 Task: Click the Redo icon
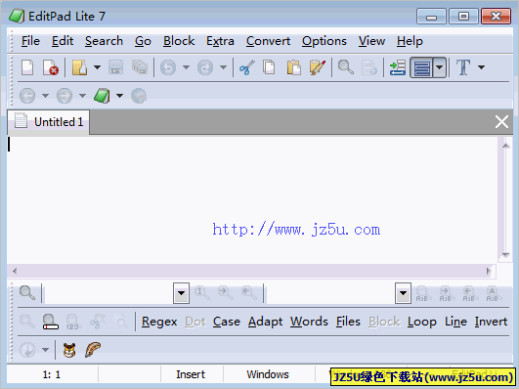click(x=205, y=67)
